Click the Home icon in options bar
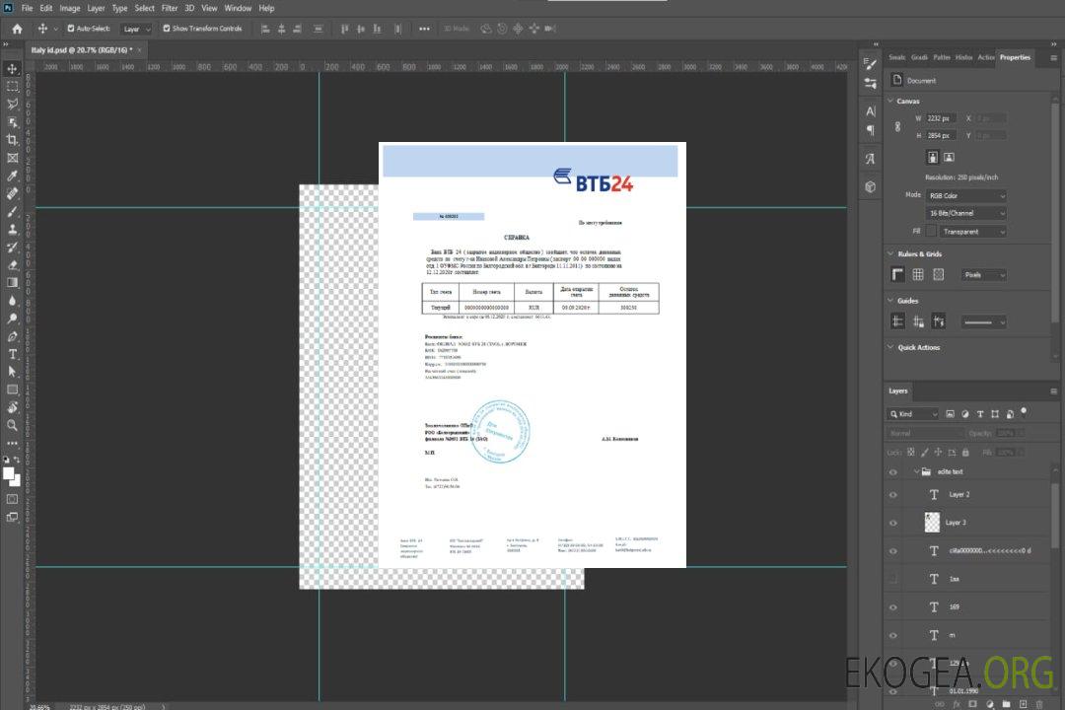1065x710 pixels. point(17,29)
